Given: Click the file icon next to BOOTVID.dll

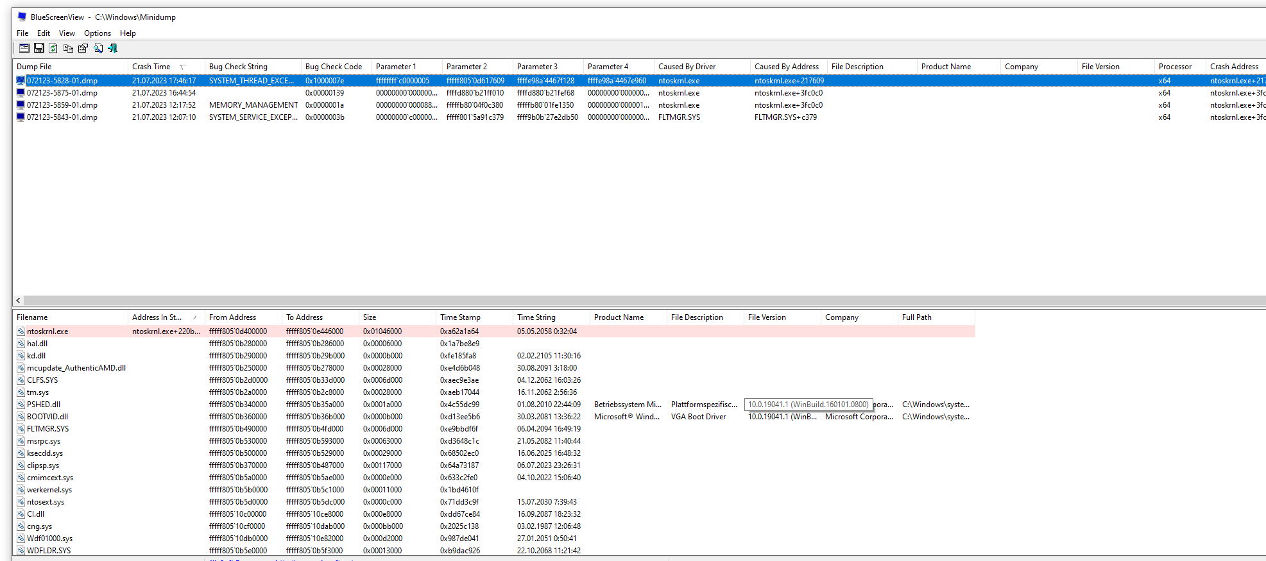Looking at the screenshot, I should point(21,417).
